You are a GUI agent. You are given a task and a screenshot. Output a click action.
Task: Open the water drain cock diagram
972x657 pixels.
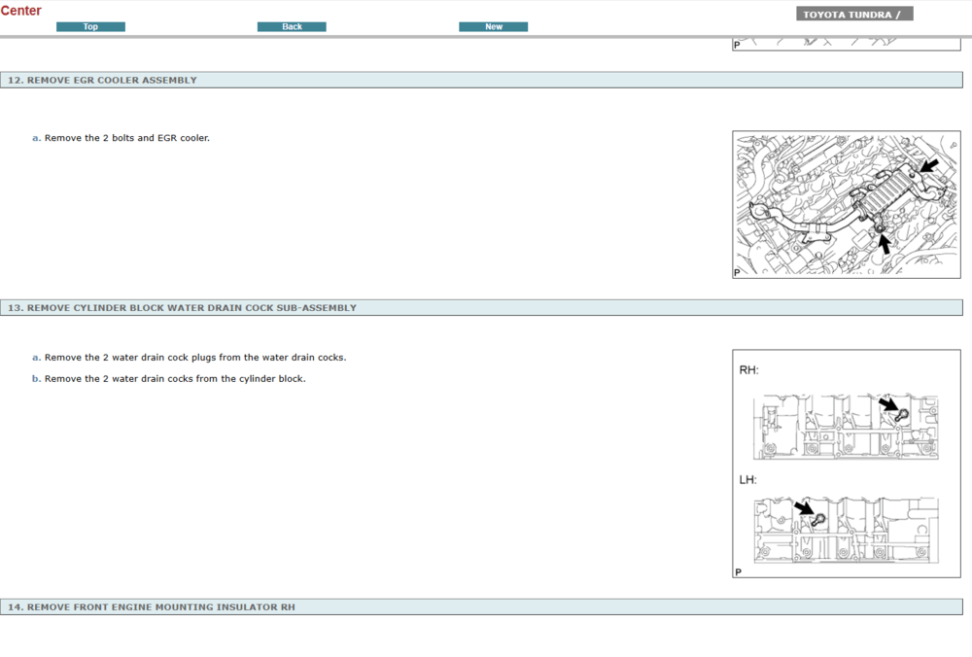pyautogui.click(x=846, y=464)
